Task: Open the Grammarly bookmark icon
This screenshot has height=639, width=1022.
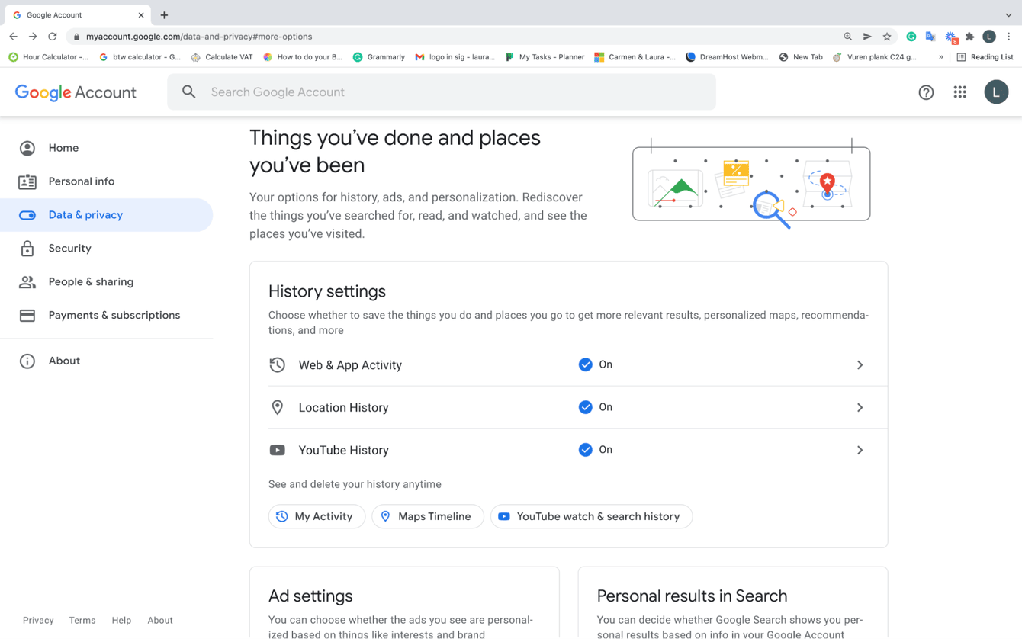Action: point(357,56)
